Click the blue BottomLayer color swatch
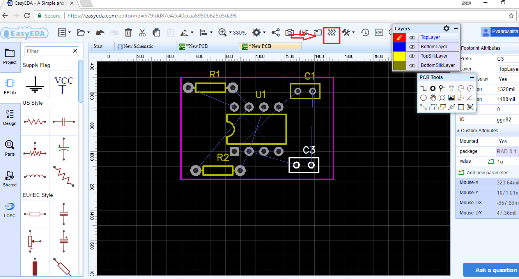 tap(399, 47)
